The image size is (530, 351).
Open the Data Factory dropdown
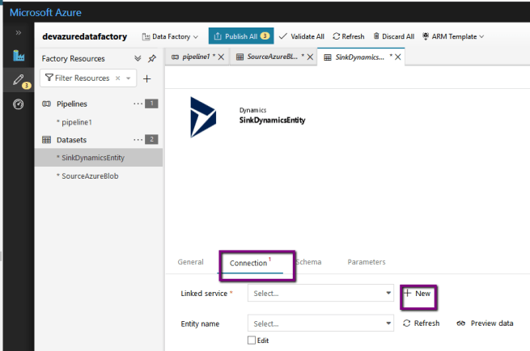coord(170,36)
